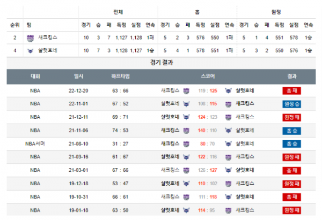Image resolution: width=322 pixels, height=220 pixels.
Task: Click Hornets logo in the 21-08-10 game row
Action: 229,144
